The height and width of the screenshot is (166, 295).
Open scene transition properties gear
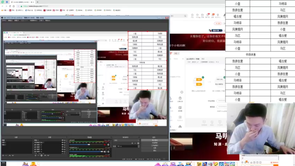pyautogui.click(x=138, y=143)
